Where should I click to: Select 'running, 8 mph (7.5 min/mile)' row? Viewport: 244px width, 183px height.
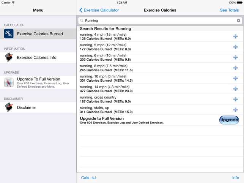pos(160,68)
